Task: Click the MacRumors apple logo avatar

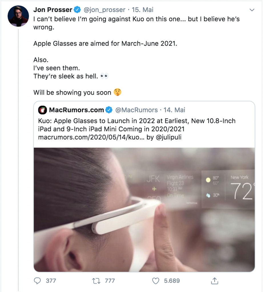Action: point(43,110)
